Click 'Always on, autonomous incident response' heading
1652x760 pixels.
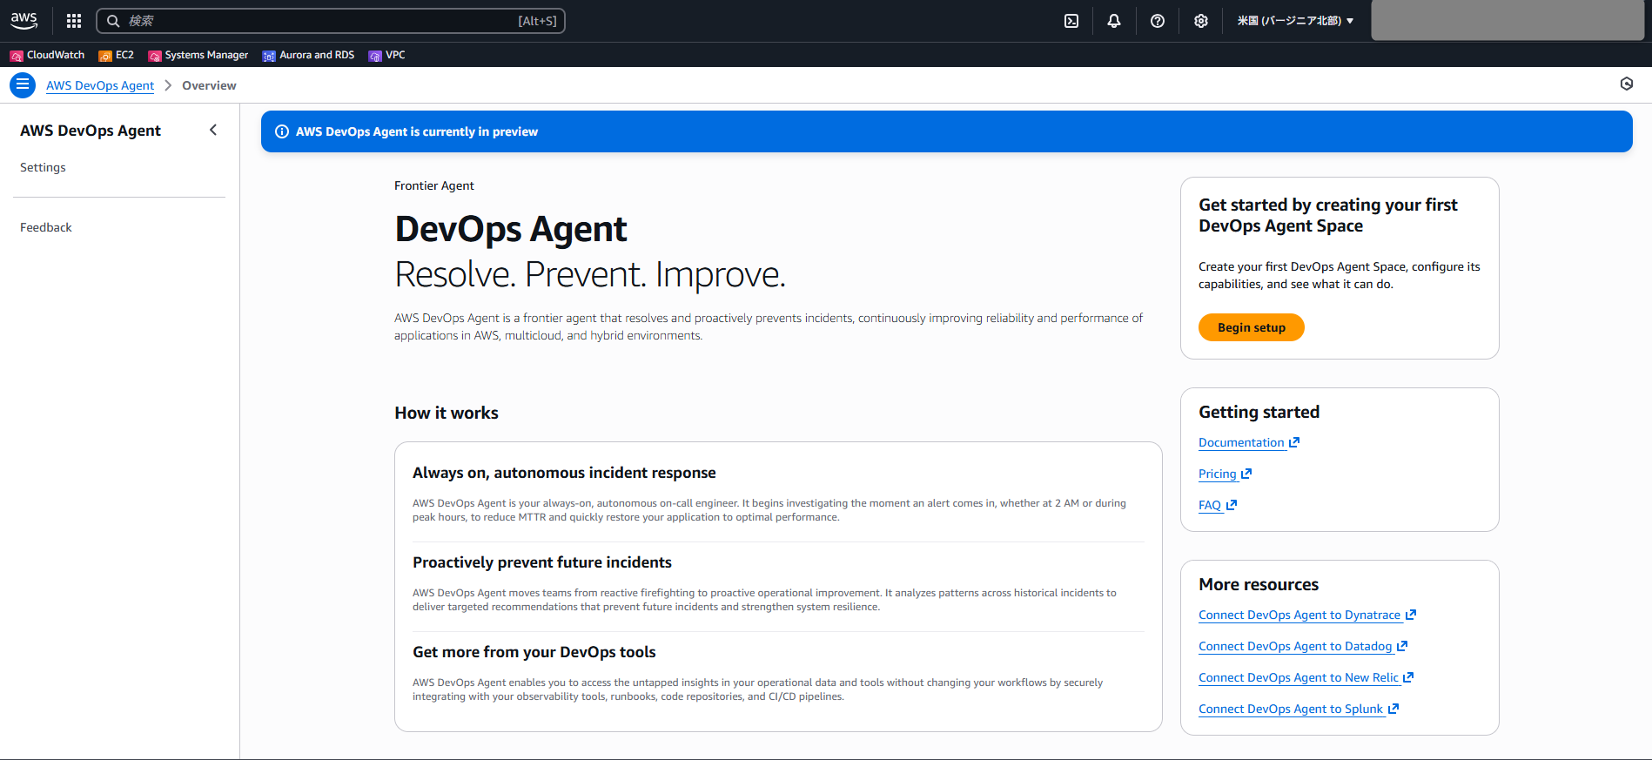(x=564, y=473)
